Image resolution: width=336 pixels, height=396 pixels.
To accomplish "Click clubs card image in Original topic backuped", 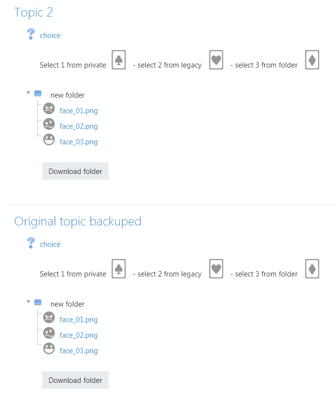I will [x=119, y=269].
